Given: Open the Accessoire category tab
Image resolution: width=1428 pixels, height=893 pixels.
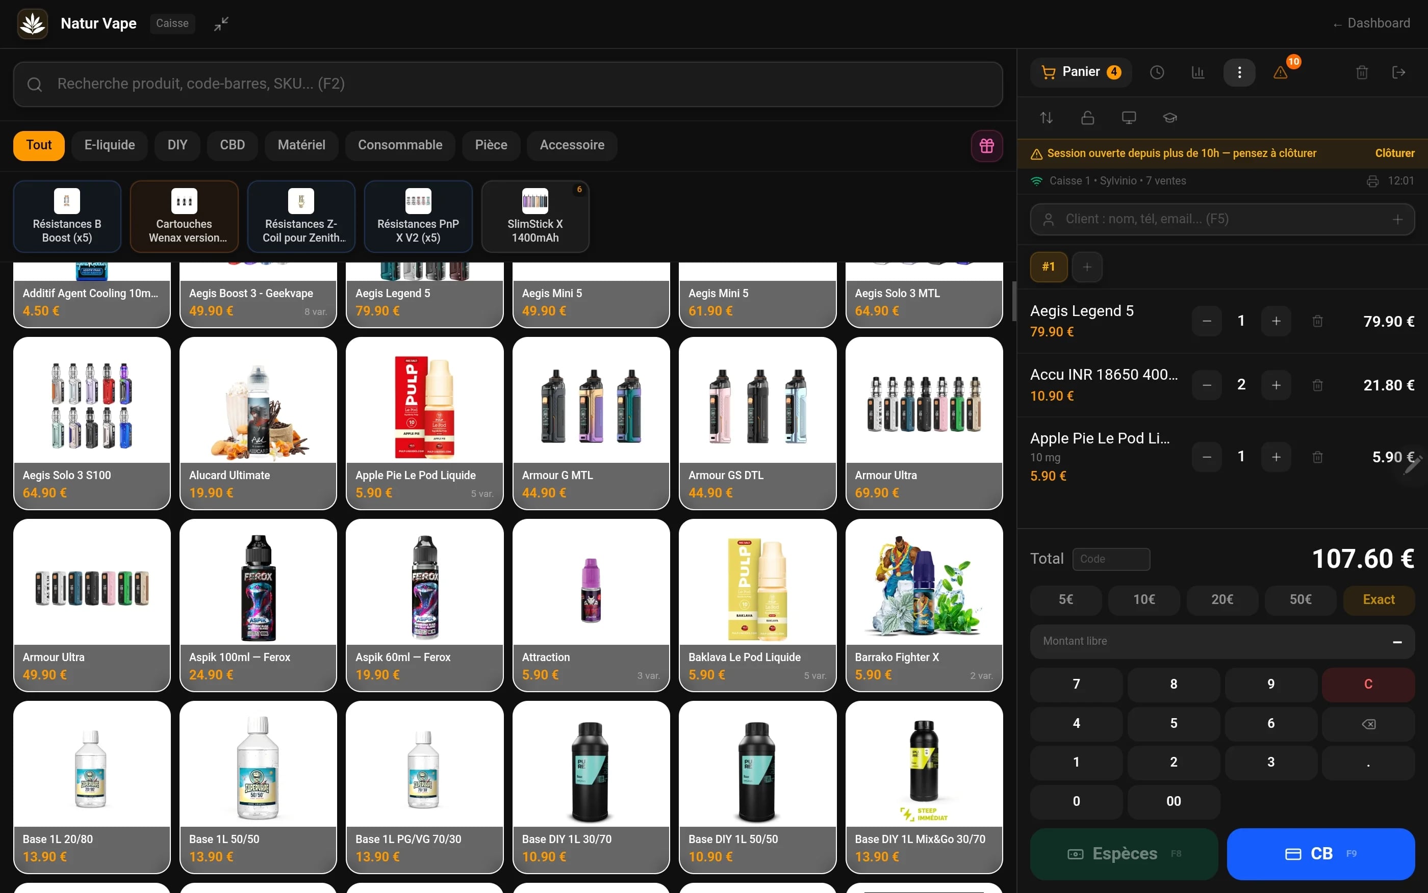Looking at the screenshot, I should (x=572, y=145).
